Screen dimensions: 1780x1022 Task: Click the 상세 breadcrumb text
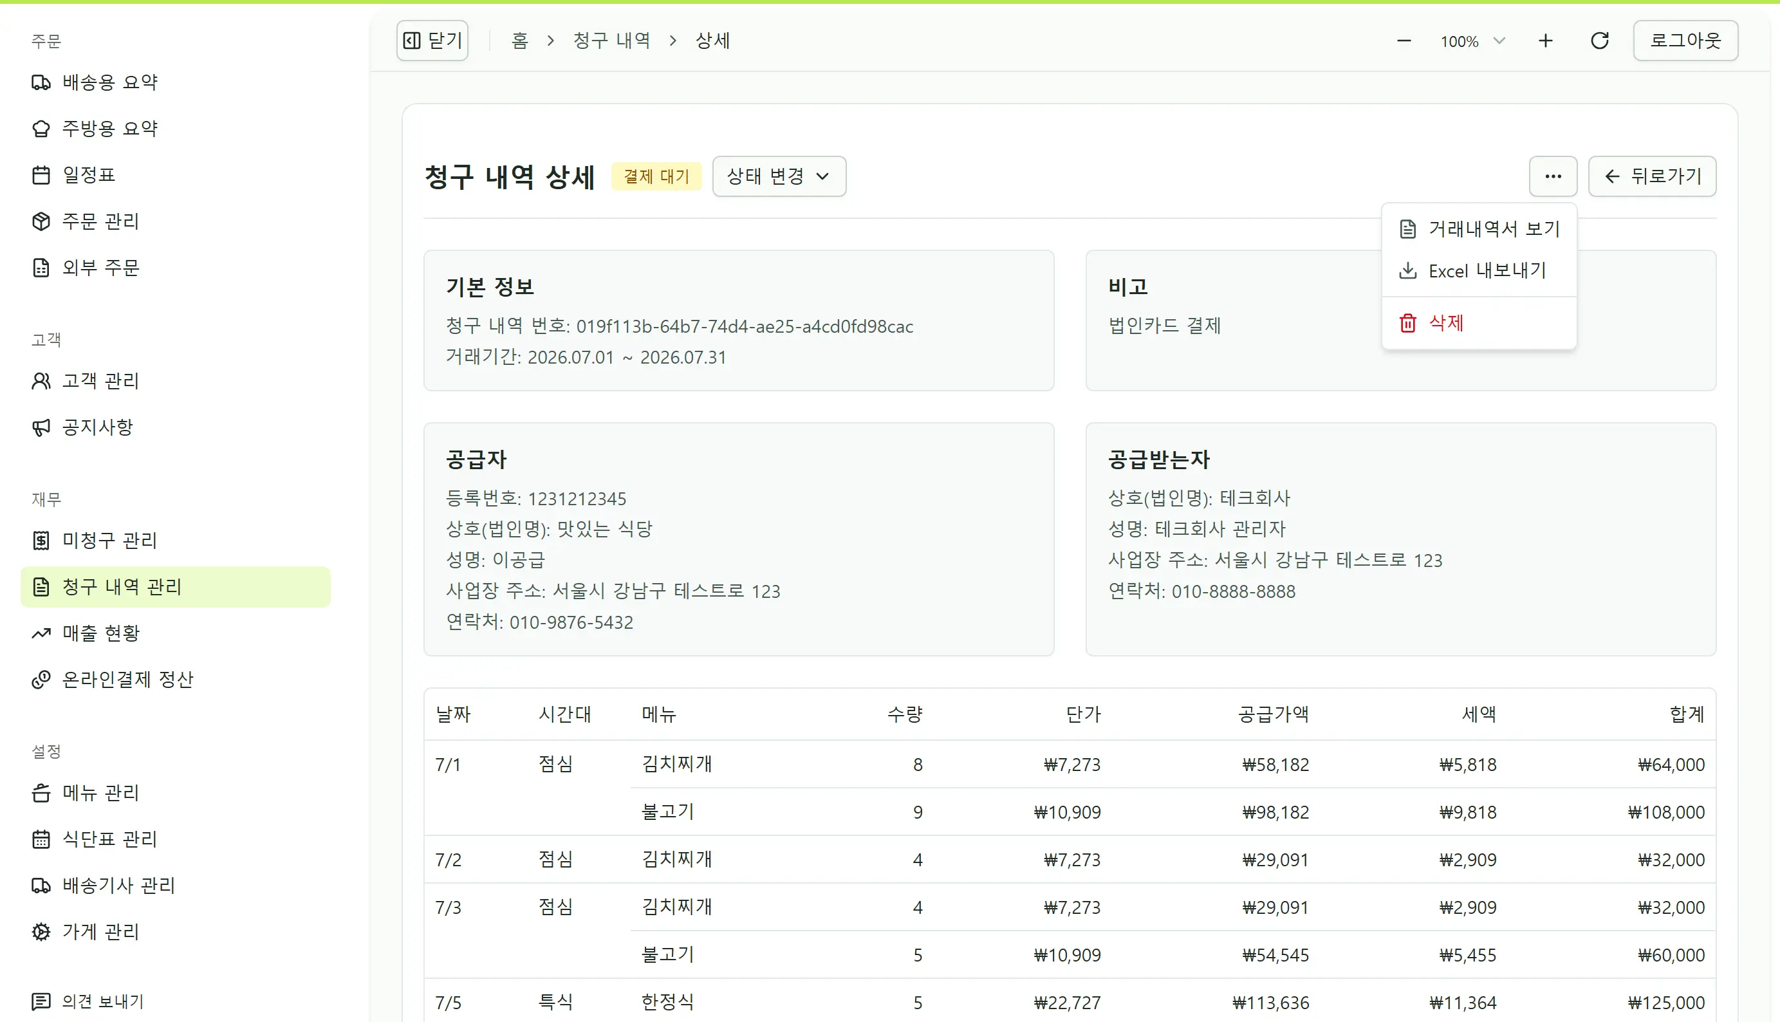point(712,41)
